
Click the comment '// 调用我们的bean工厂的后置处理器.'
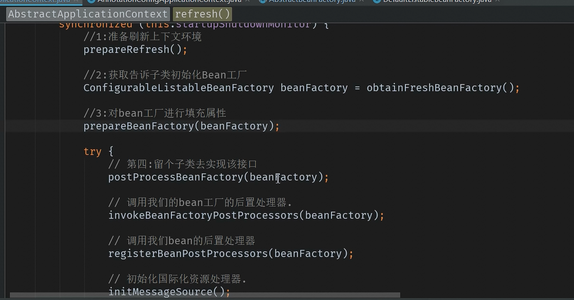[200, 203]
